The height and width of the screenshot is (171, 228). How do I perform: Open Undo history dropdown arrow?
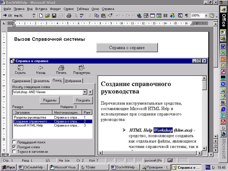click(x=123, y=15)
